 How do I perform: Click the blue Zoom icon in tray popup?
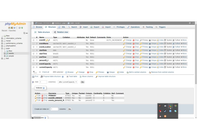170,111
